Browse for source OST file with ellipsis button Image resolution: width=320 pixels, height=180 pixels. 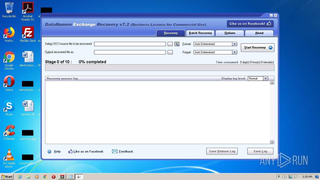point(170,44)
